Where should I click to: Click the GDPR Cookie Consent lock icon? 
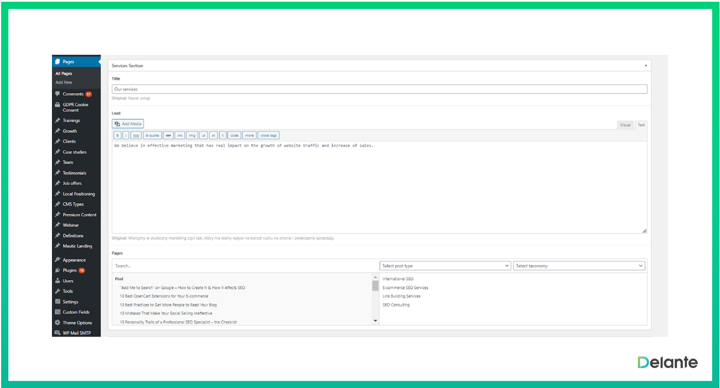tap(58, 105)
